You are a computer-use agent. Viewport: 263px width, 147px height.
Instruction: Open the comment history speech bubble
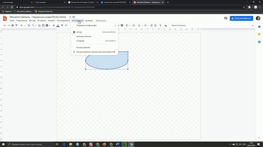click(x=226, y=18)
